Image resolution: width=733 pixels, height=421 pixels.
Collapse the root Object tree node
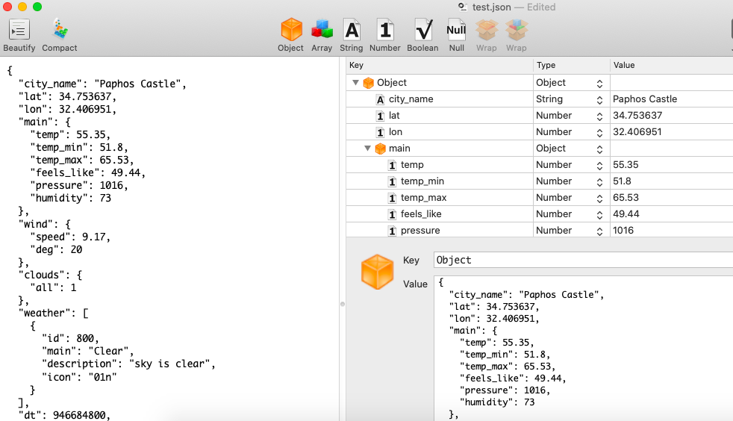click(x=356, y=83)
